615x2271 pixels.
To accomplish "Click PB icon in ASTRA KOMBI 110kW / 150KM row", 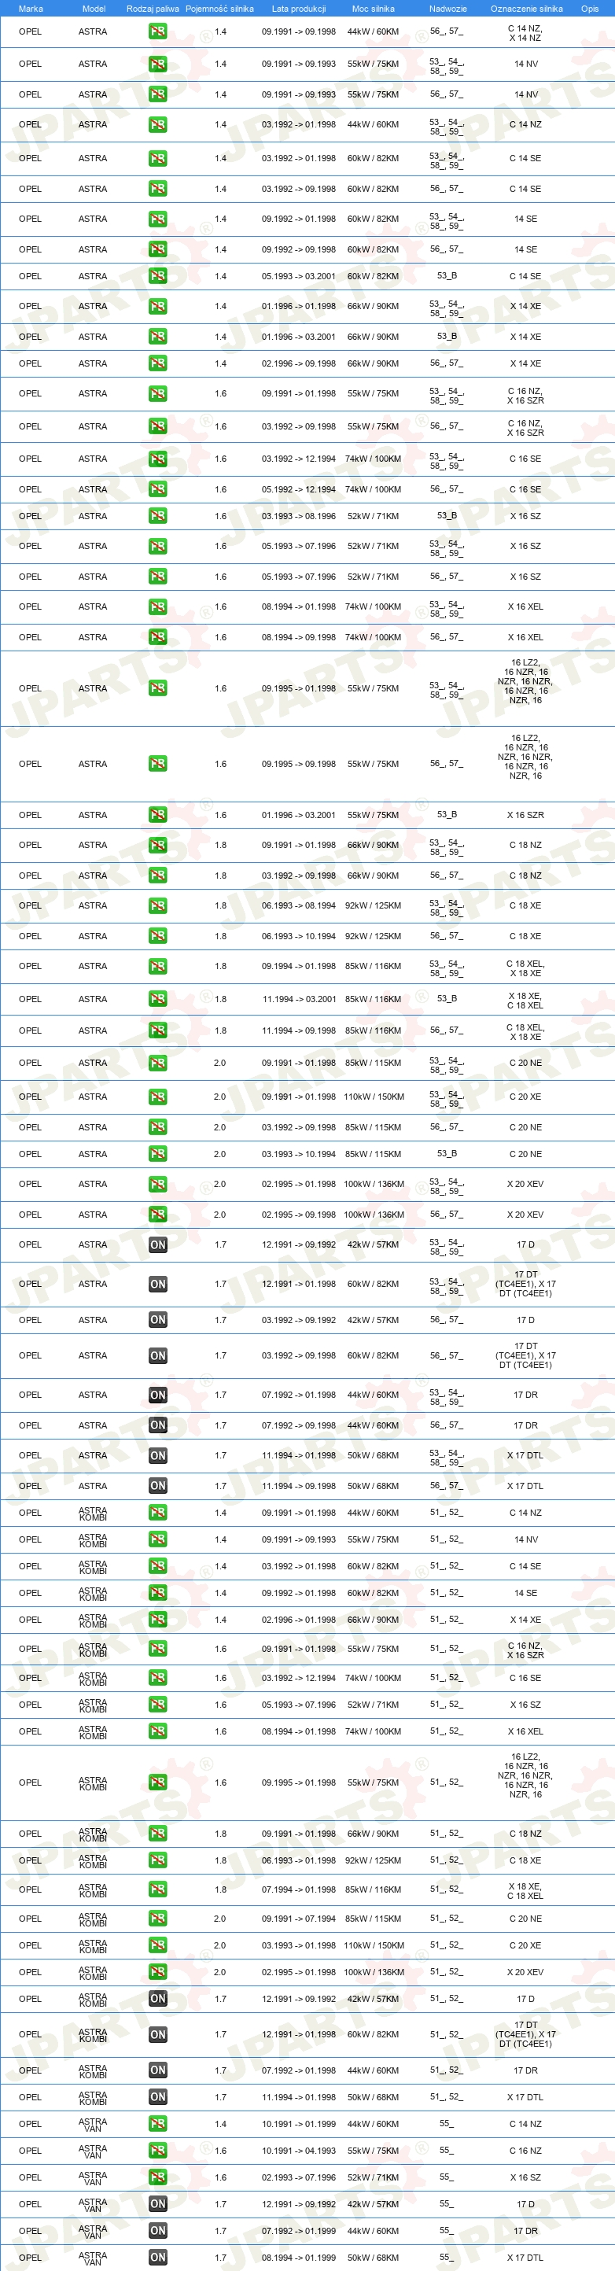I will click(x=158, y=1945).
